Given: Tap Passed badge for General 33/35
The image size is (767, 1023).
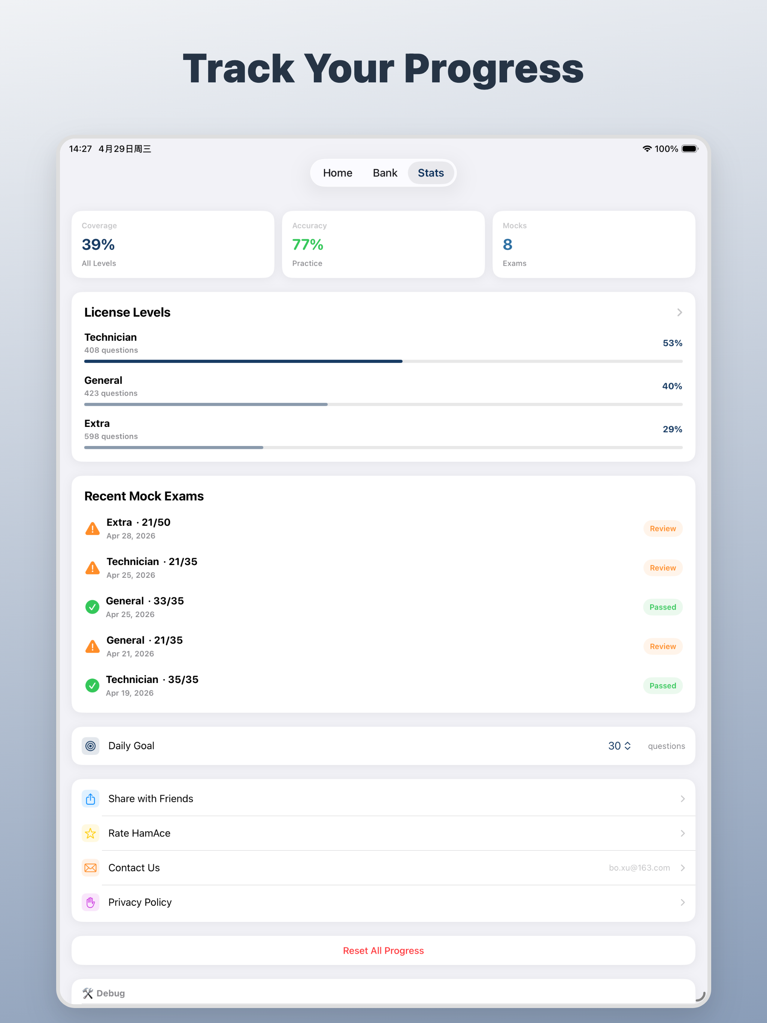Looking at the screenshot, I should click(x=663, y=607).
